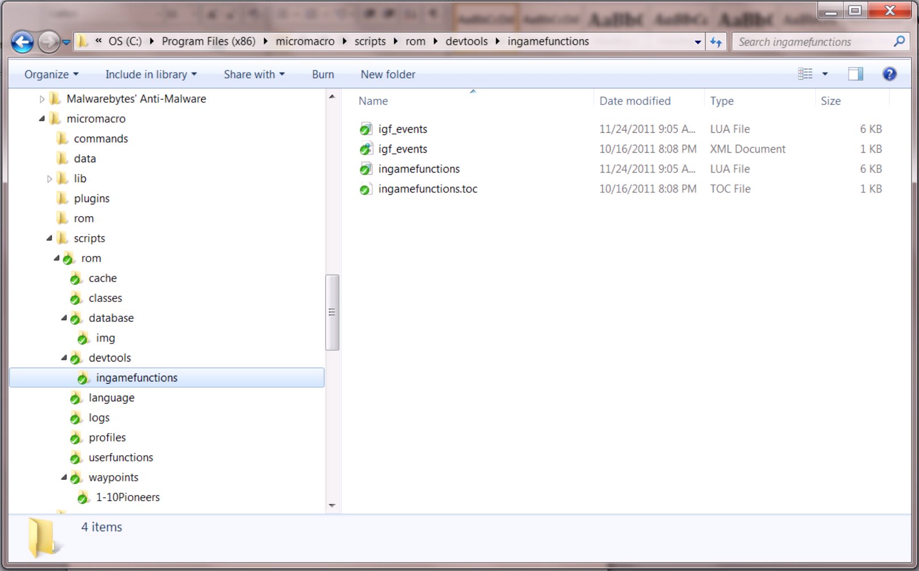
Task: Collapse the micromacro folder tree node
Action: pos(42,119)
